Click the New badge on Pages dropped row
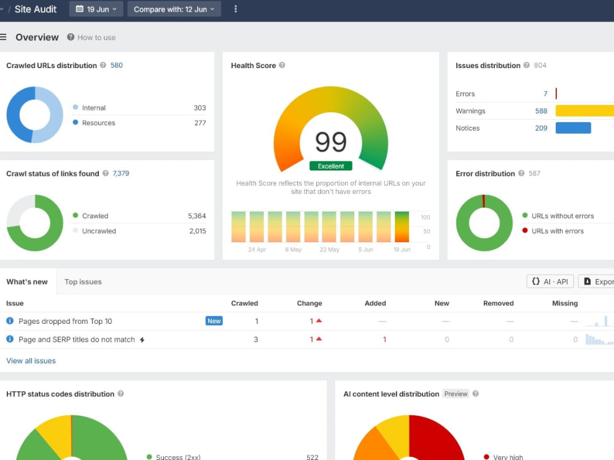Viewport: 614px width, 460px height. pyautogui.click(x=214, y=321)
